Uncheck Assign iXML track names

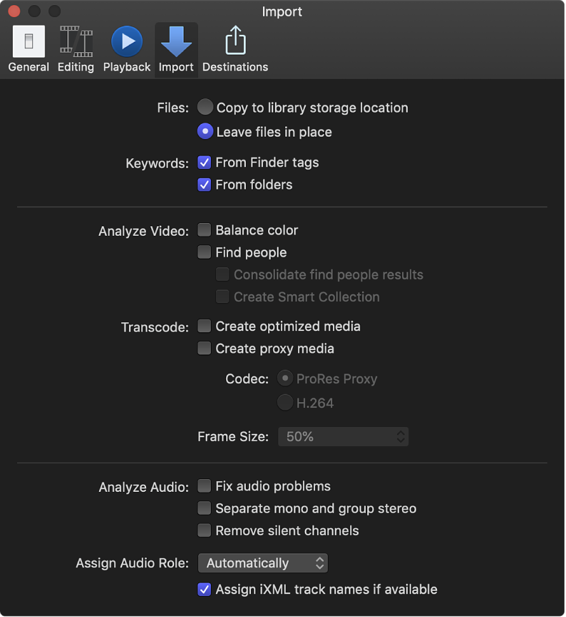(x=205, y=589)
